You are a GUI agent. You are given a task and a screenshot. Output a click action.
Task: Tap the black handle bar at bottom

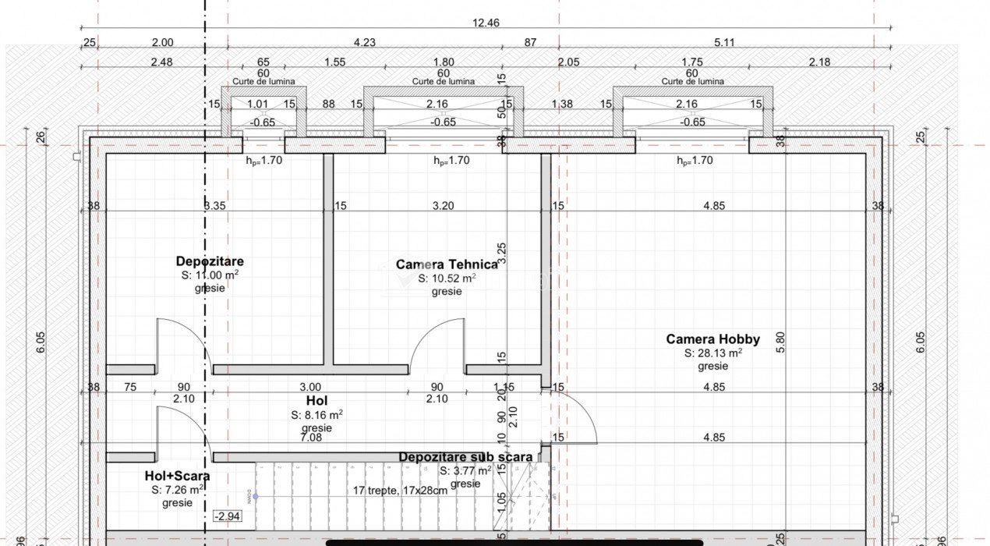pos(514,542)
